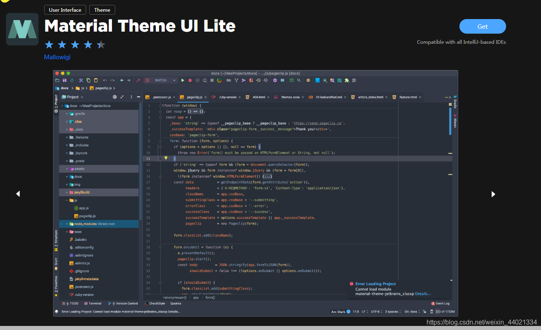Show previous screenshot with left carousel arrow
The width and height of the screenshot is (541, 330).
click(x=18, y=194)
